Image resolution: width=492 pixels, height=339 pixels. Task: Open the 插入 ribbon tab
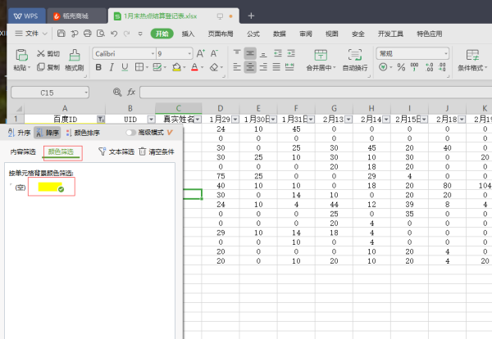(x=188, y=34)
